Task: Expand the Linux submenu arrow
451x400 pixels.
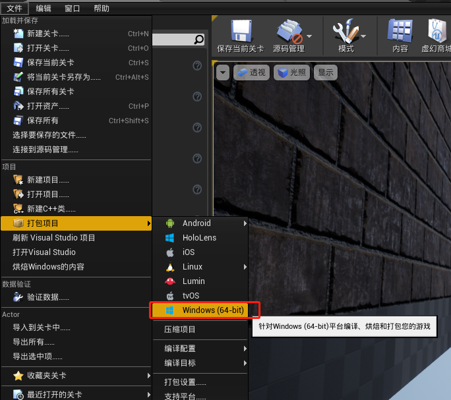Action: tap(245, 267)
